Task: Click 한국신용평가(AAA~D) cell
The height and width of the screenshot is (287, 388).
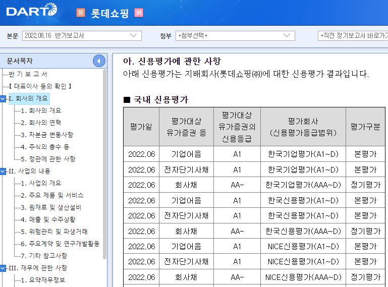Action: 303,231
